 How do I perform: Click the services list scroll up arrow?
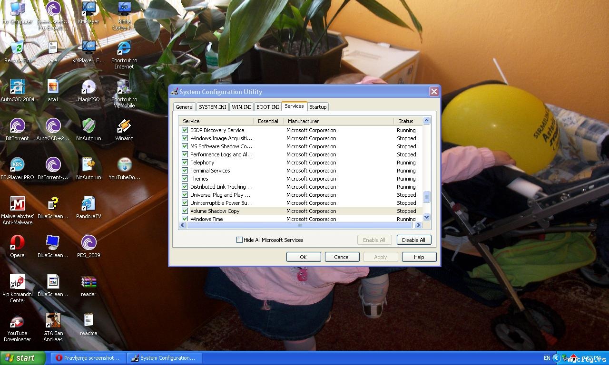pyautogui.click(x=426, y=121)
